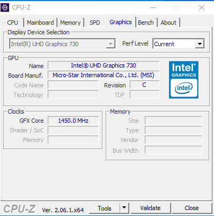Click the Ver. 2.06.1.x64 version text
The image size is (214, 216).
[63, 210]
